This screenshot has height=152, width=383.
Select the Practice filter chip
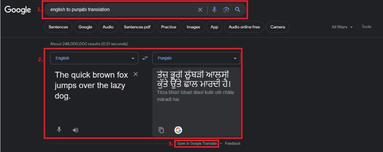pyautogui.click(x=169, y=27)
